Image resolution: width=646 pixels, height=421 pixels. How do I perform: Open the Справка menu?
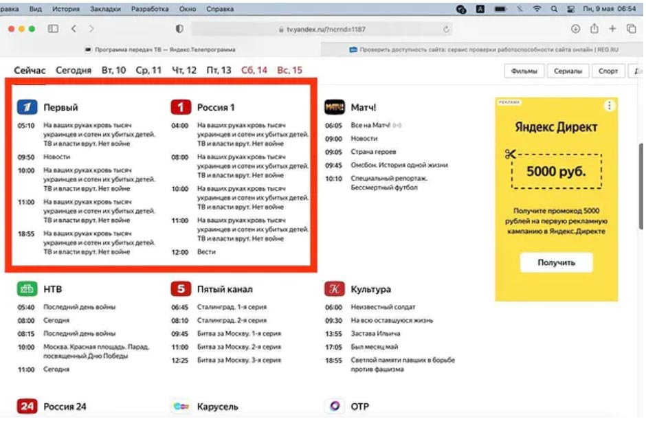pos(220,9)
